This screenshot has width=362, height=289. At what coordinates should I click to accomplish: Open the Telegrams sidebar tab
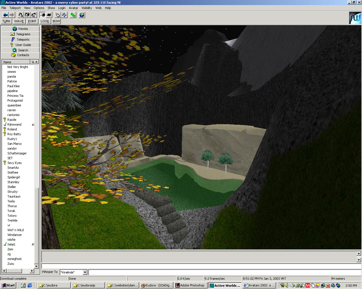coord(20,34)
